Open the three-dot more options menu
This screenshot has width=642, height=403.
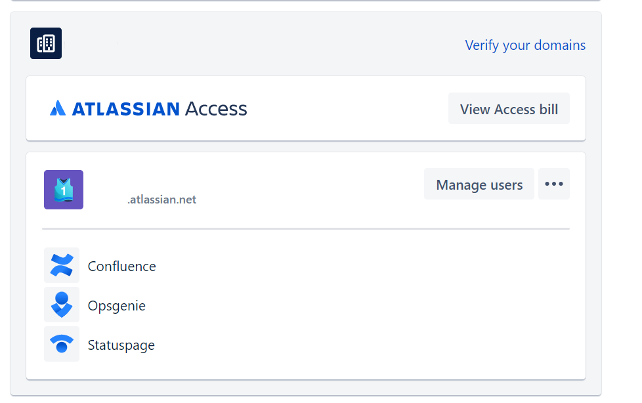(554, 184)
